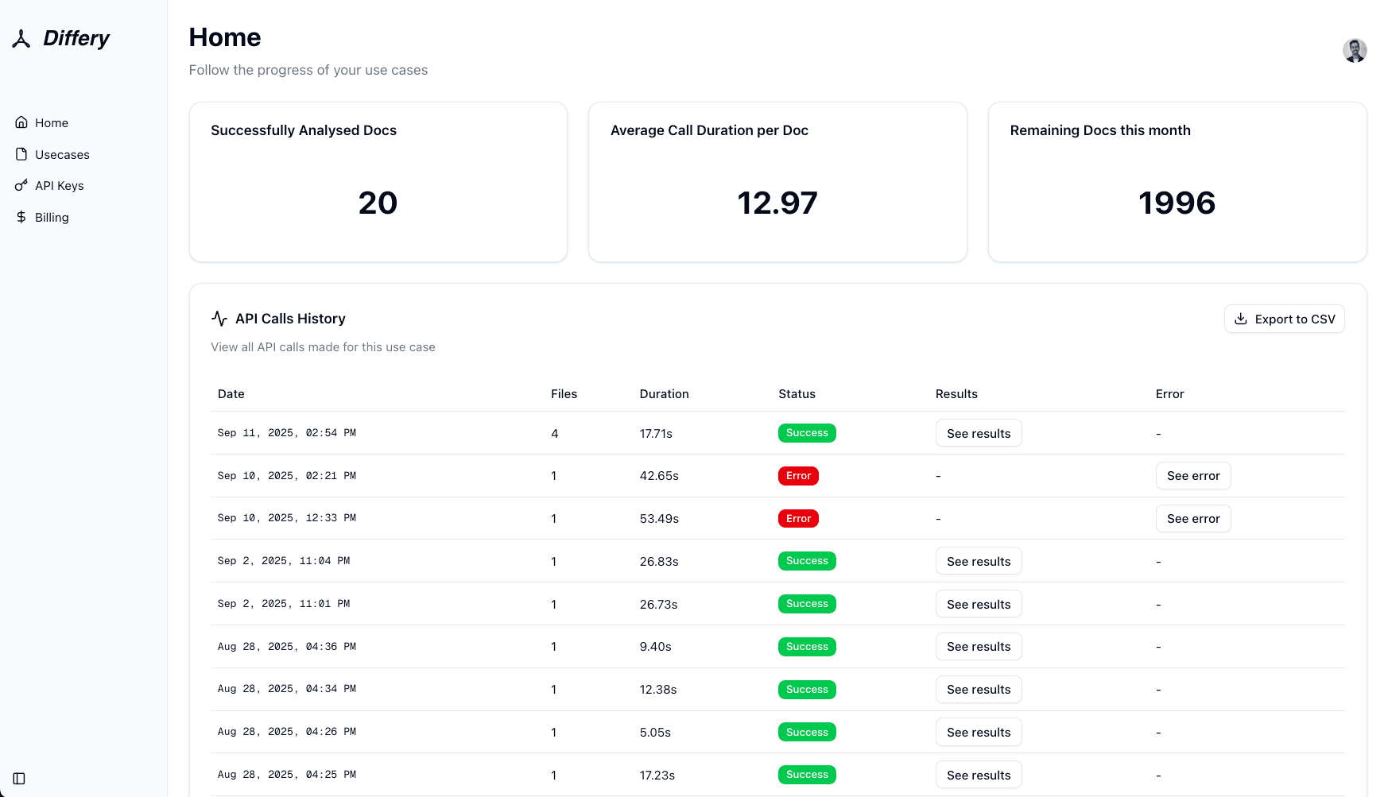
Task: Open the user profile avatar
Action: coord(1355,51)
